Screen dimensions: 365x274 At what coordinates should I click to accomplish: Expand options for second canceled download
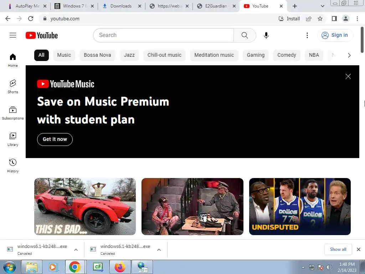point(159,250)
